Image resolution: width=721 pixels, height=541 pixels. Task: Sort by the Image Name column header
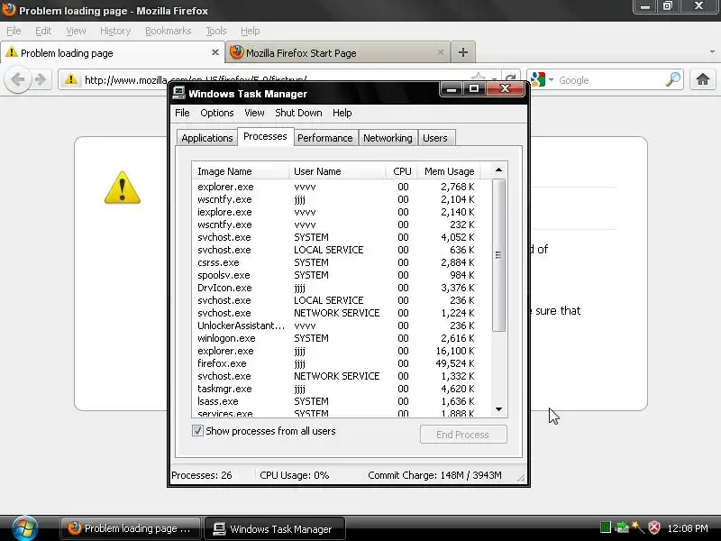[x=240, y=171]
